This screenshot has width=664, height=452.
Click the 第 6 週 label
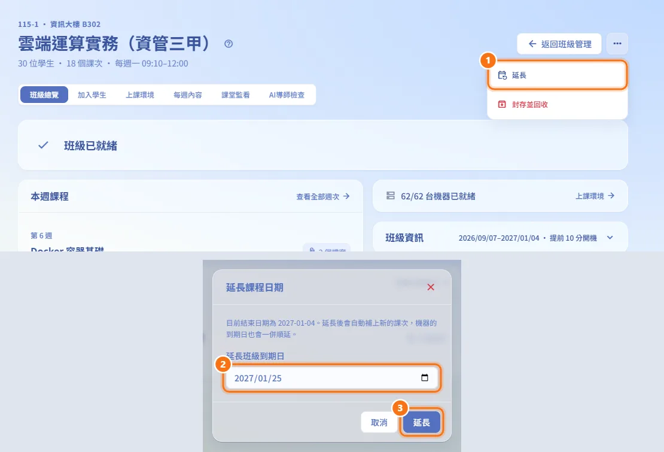click(x=41, y=235)
